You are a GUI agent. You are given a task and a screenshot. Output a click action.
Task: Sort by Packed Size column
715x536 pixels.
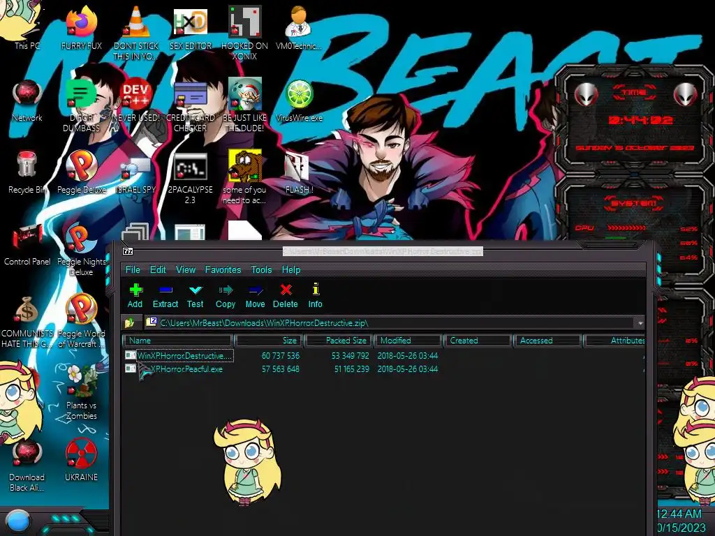339,341
